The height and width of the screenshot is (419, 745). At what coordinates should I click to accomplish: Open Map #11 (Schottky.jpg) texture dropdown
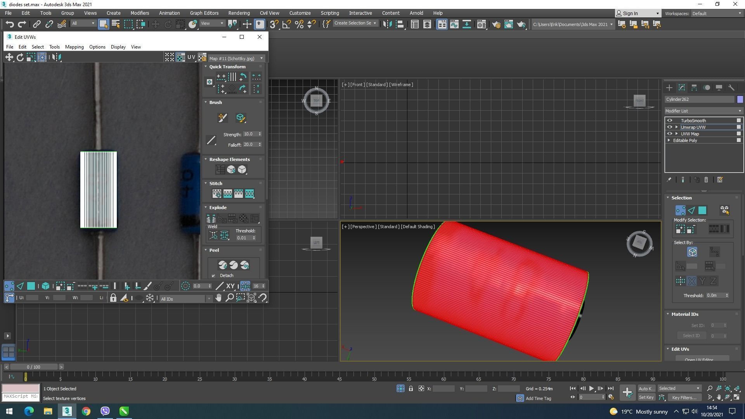(x=236, y=59)
